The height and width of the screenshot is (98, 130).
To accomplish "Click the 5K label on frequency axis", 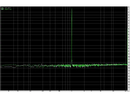I will (101, 91).
